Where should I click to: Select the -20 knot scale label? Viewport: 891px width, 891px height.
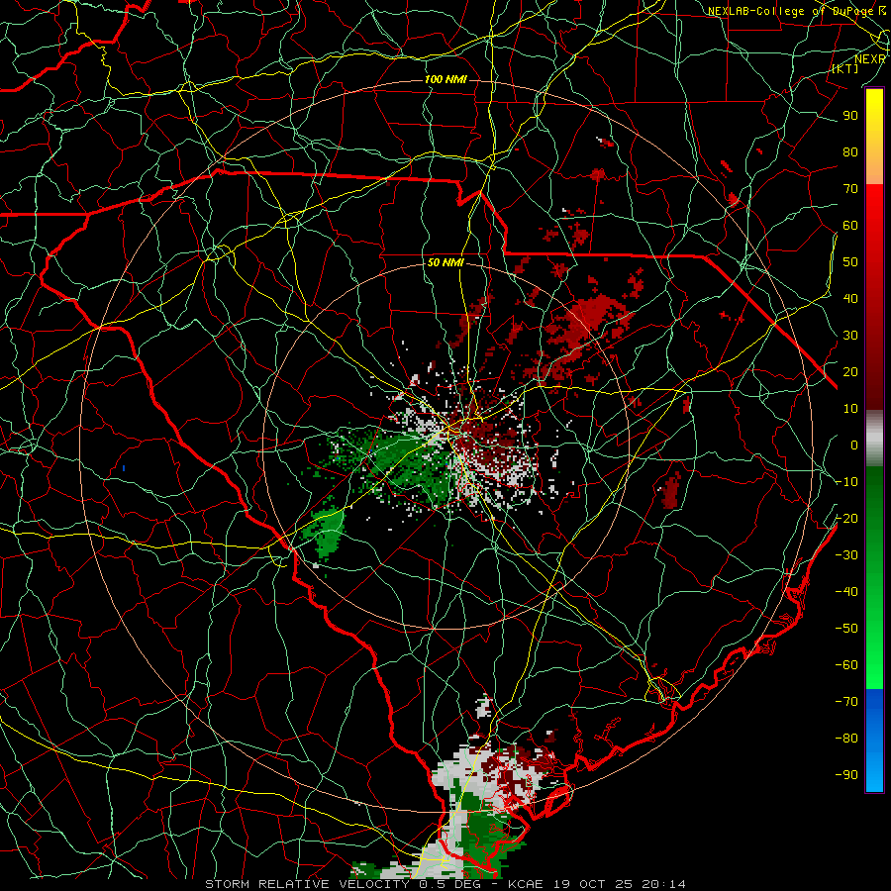point(846,518)
